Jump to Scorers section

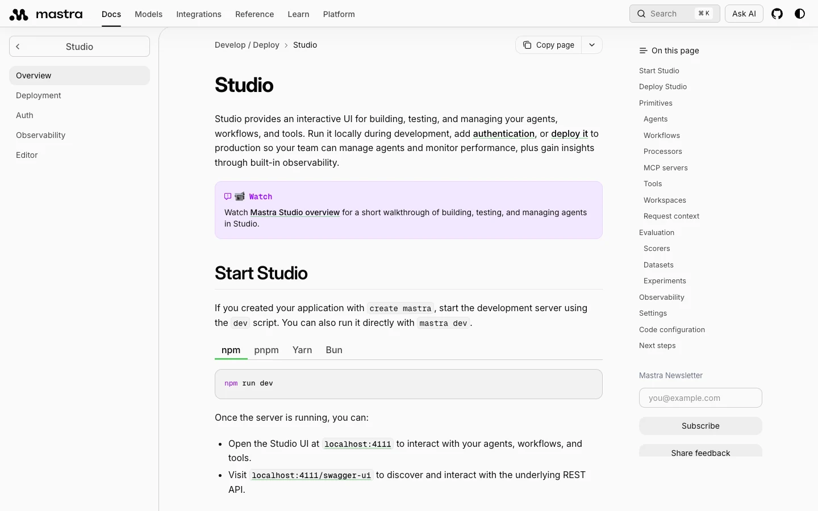[x=657, y=248]
